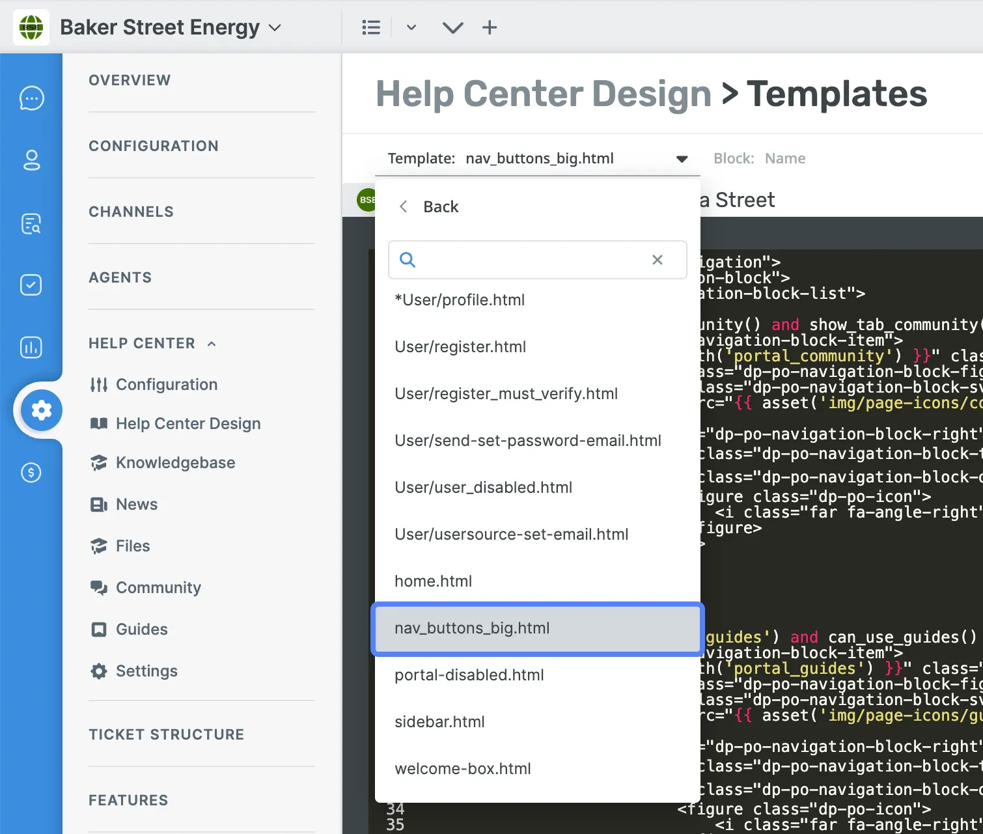
Task: Open the knowledge search sidebar icon
Action: tap(31, 223)
